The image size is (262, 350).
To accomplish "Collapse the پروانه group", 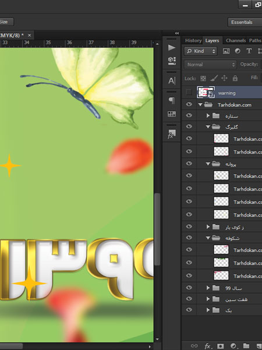I will click(x=208, y=164).
